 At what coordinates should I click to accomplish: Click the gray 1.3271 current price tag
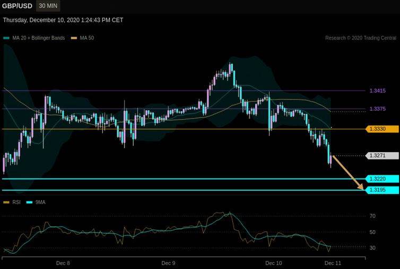tap(382, 155)
